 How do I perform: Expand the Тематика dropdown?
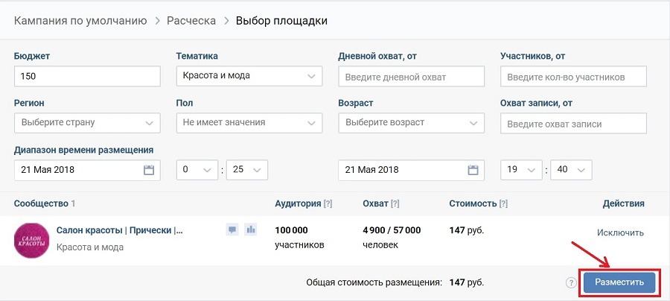coord(249,76)
